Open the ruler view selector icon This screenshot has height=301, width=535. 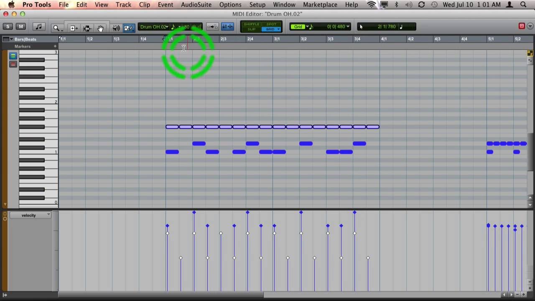tap(6, 39)
